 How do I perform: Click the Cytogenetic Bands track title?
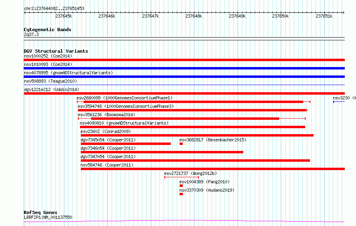click(48, 30)
